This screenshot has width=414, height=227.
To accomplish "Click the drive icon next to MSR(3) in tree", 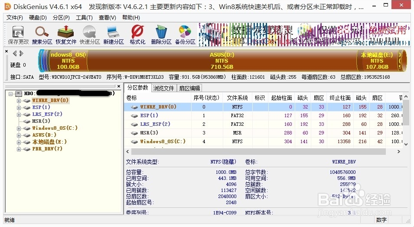I will pos(27,121).
